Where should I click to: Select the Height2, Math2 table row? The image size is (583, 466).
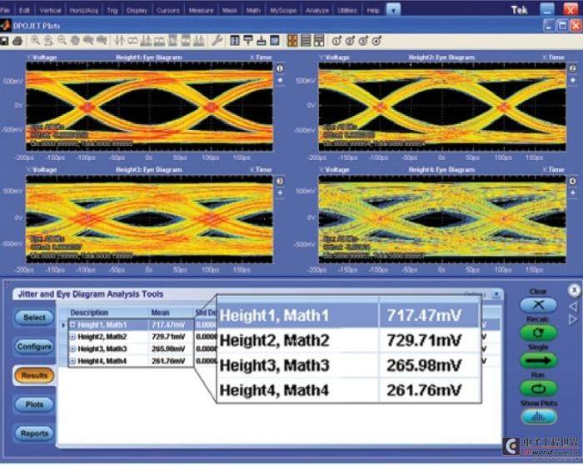point(132,337)
